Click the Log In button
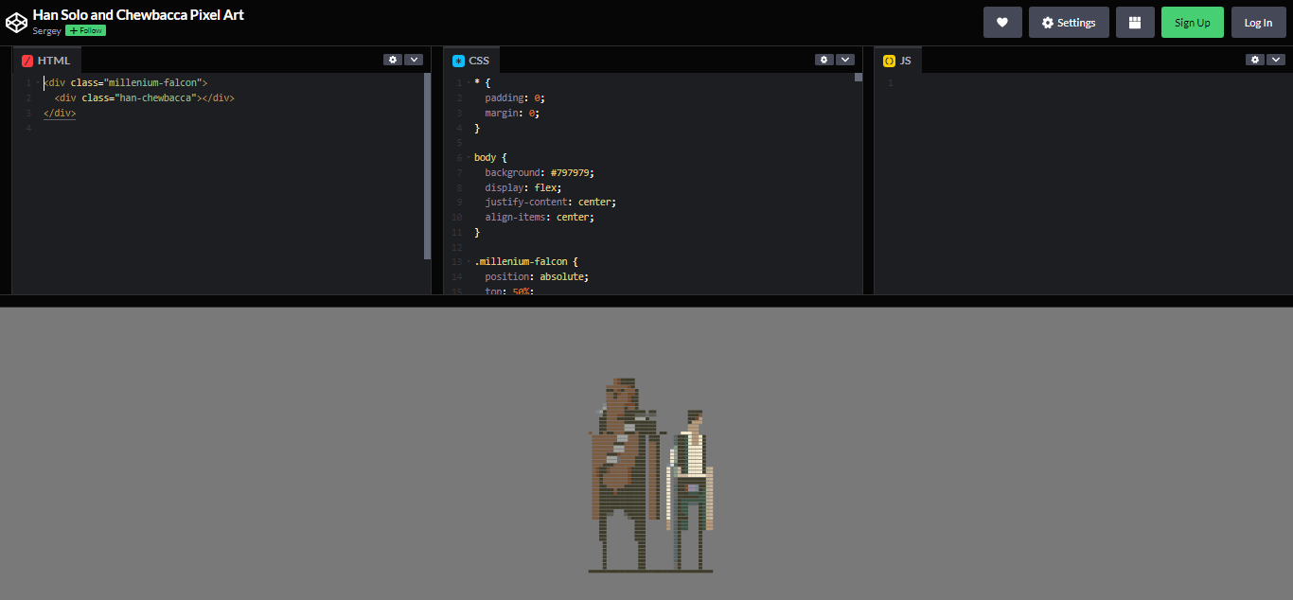The width and height of the screenshot is (1293, 600). tap(1258, 22)
